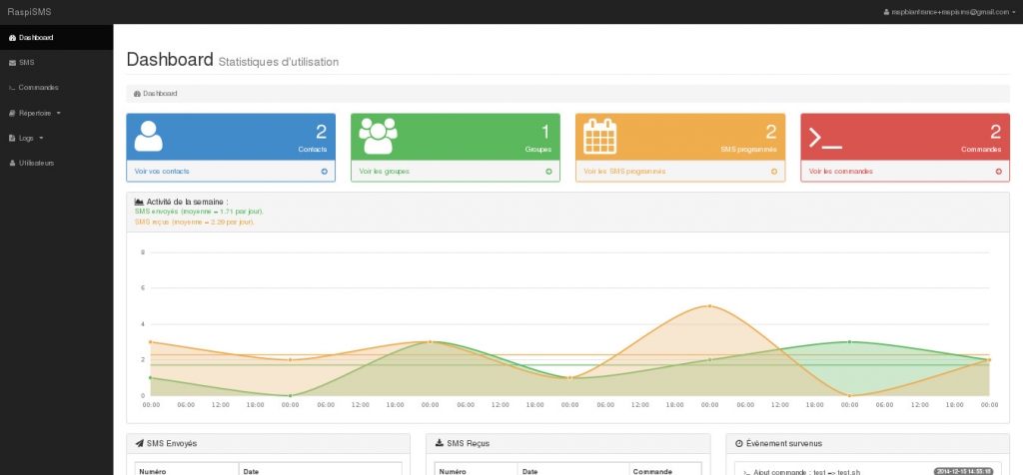The image size is (1023, 475).
Task: Click the 2014-12-15 event timestamp badge
Action: pyautogui.click(x=964, y=471)
